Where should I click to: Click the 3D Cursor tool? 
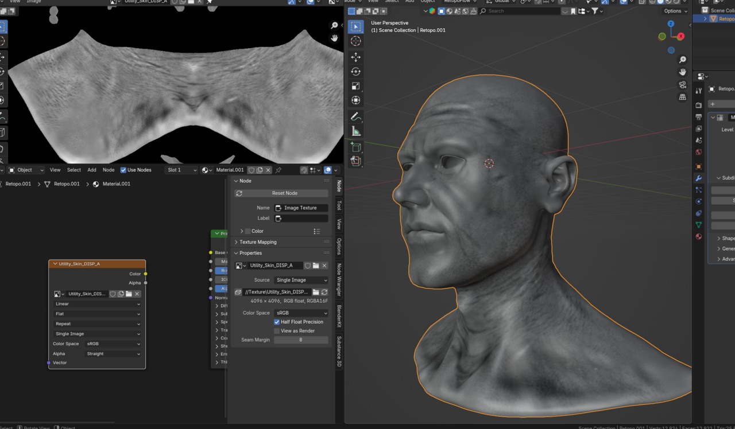click(356, 41)
